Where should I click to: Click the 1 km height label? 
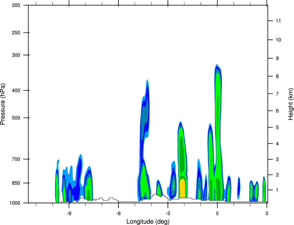(x=277, y=190)
